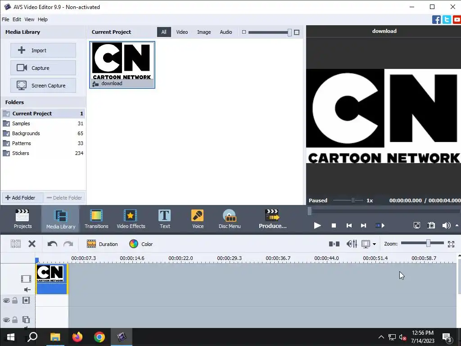Click the Screen Capture button
The width and height of the screenshot is (461, 346).
(43, 86)
